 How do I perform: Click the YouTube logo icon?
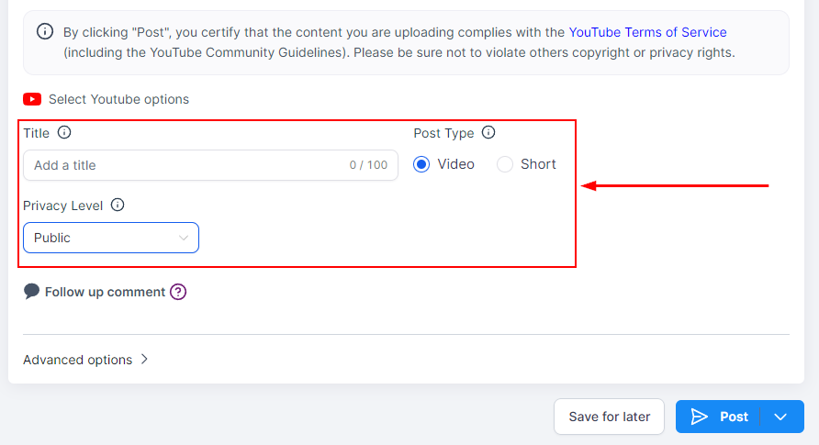pos(32,99)
